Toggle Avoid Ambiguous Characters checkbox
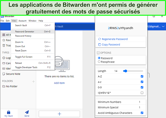The width and height of the screenshot is (166, 118). (142, 113)
